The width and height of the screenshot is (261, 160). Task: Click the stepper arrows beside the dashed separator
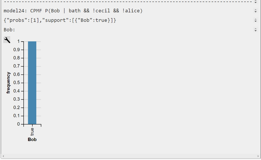click(255, 2)
